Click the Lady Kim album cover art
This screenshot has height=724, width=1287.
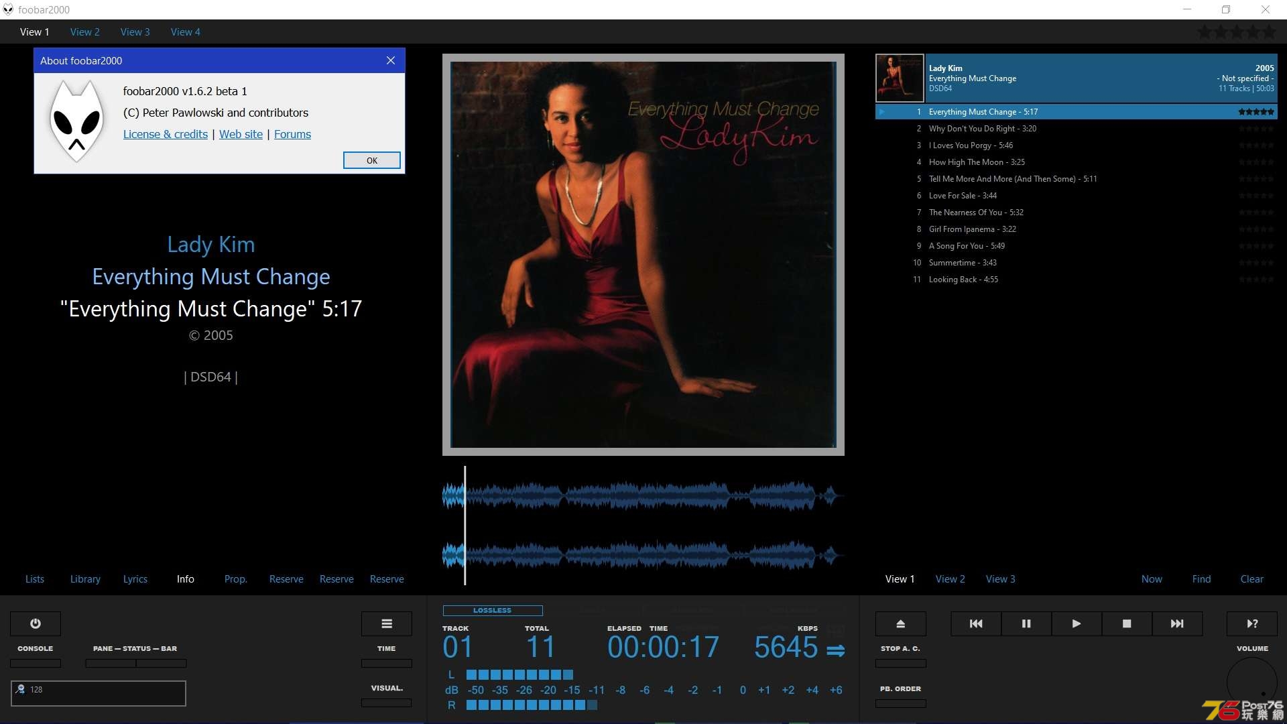point(643,255)
